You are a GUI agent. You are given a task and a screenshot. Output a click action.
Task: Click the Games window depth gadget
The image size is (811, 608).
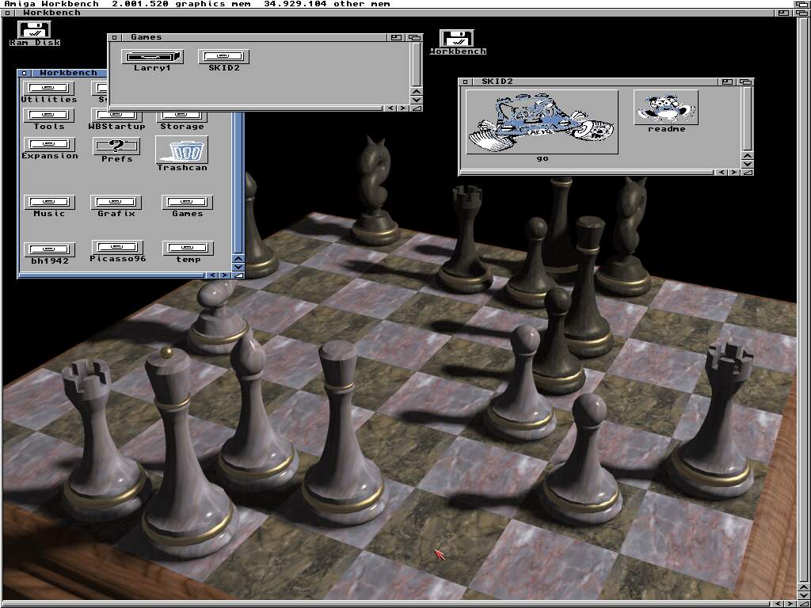pyautogui.click(x=414, y=37)
